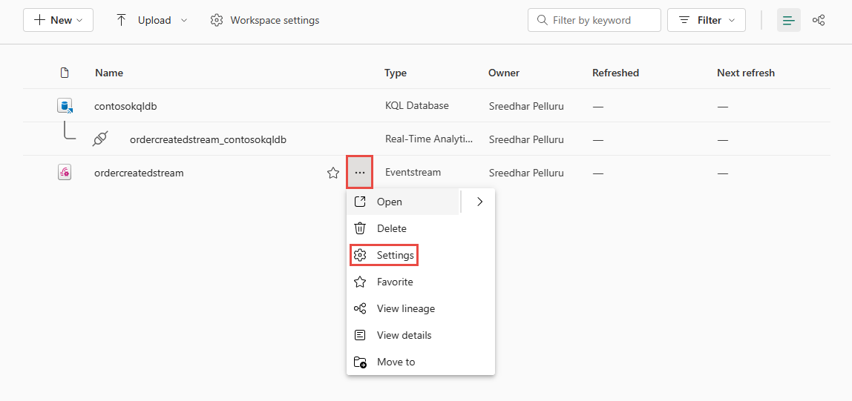This screenshot has height=401, width=852.
Task: Switch to lineage view icon
Action: 819,20
